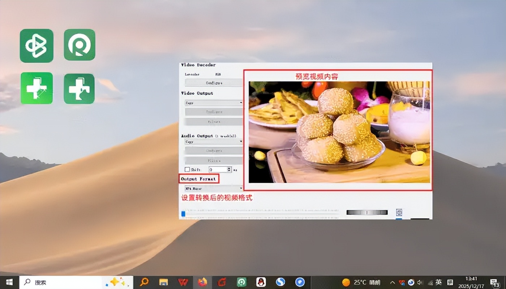
Task: Click the blue round system tray icon
Action: [x=411, y=282]
